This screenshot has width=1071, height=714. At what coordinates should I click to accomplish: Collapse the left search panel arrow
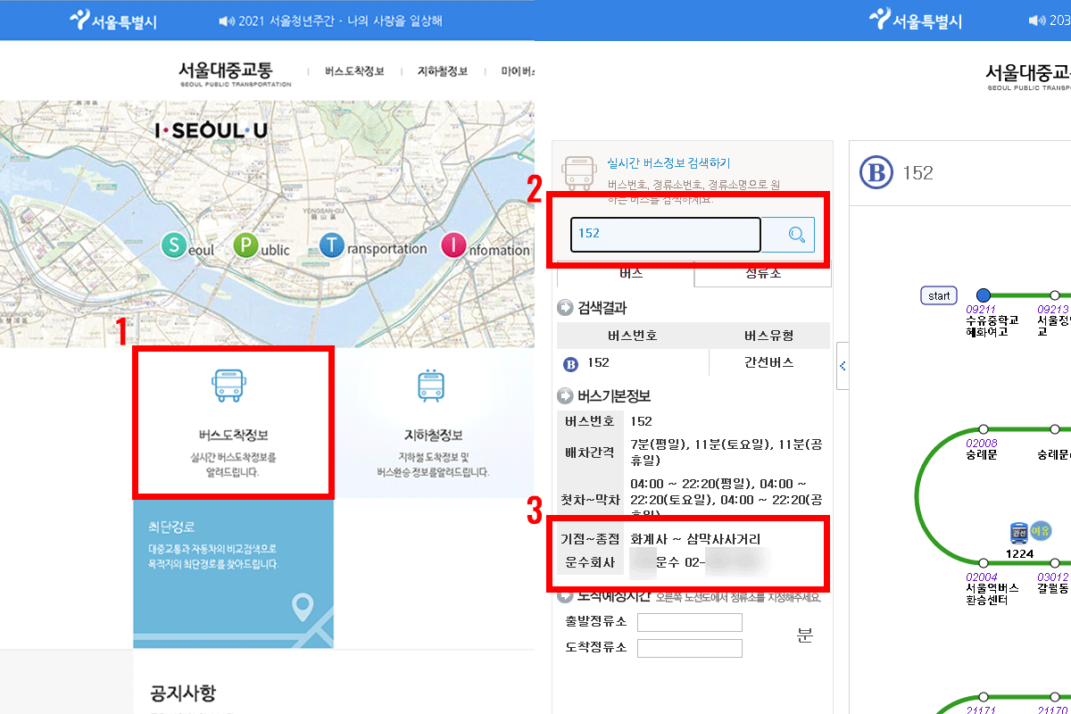[843, 366]
